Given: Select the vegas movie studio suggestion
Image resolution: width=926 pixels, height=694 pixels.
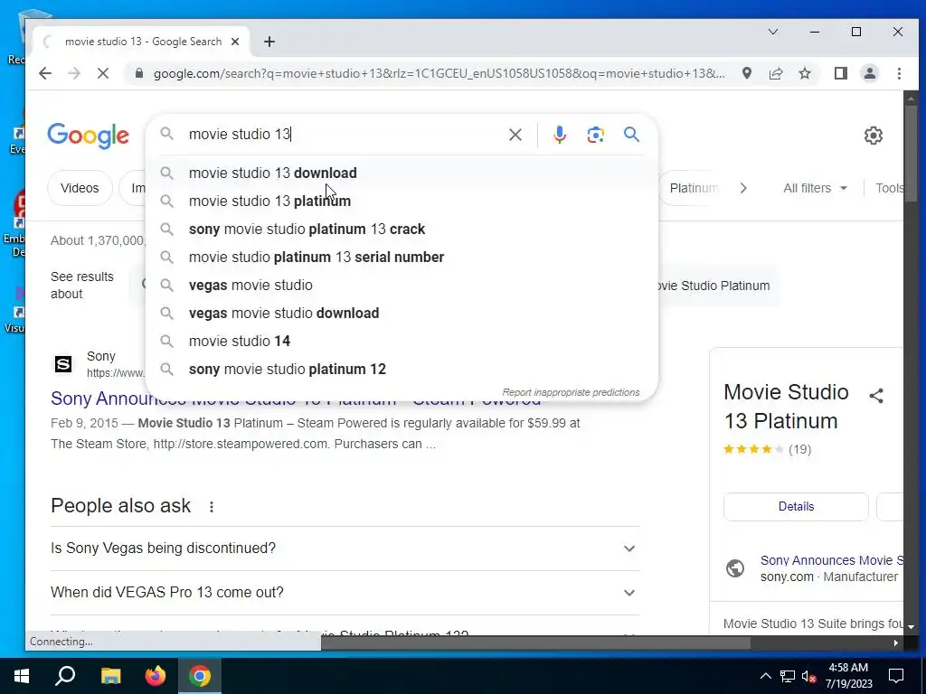Looking at the screenshot, I should (x=402, y=285).
